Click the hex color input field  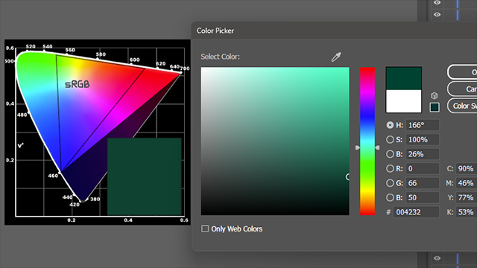[416, 212]
